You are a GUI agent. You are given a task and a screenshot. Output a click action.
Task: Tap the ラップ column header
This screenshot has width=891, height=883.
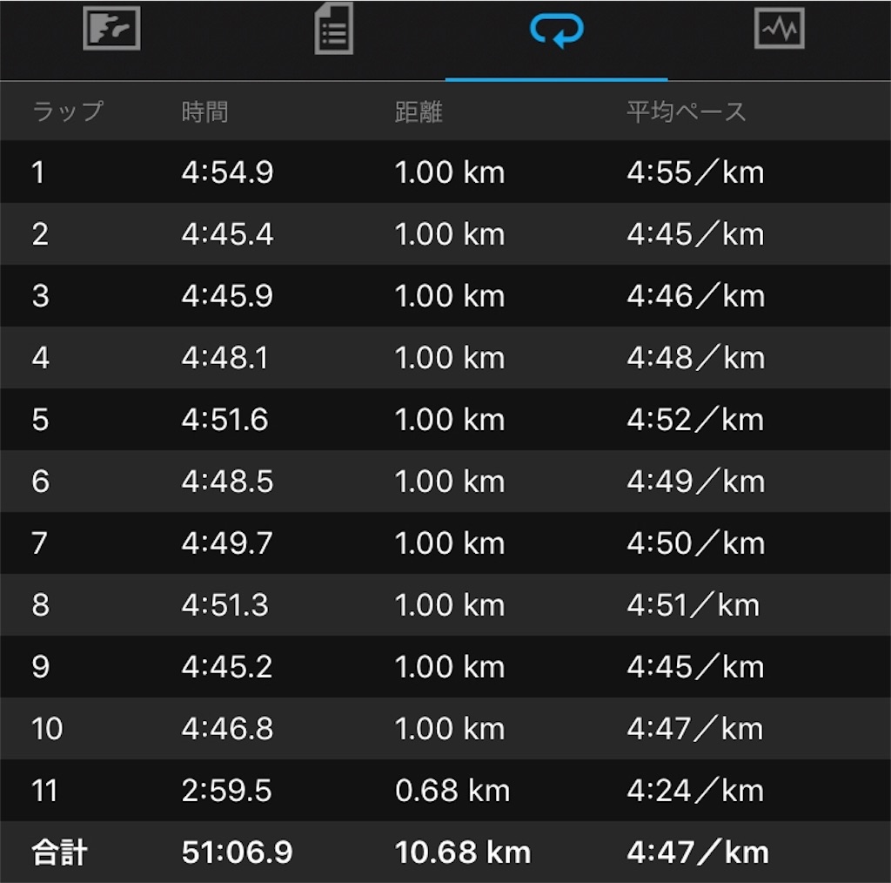[68, 111]
